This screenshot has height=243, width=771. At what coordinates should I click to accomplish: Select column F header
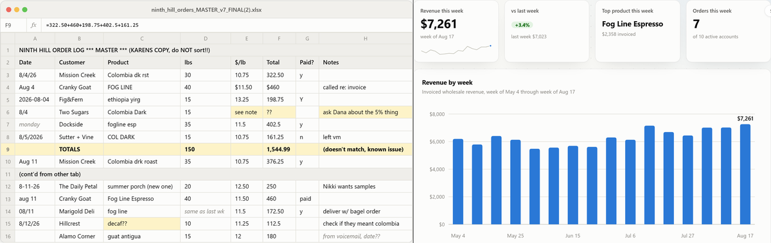point(279,39)
